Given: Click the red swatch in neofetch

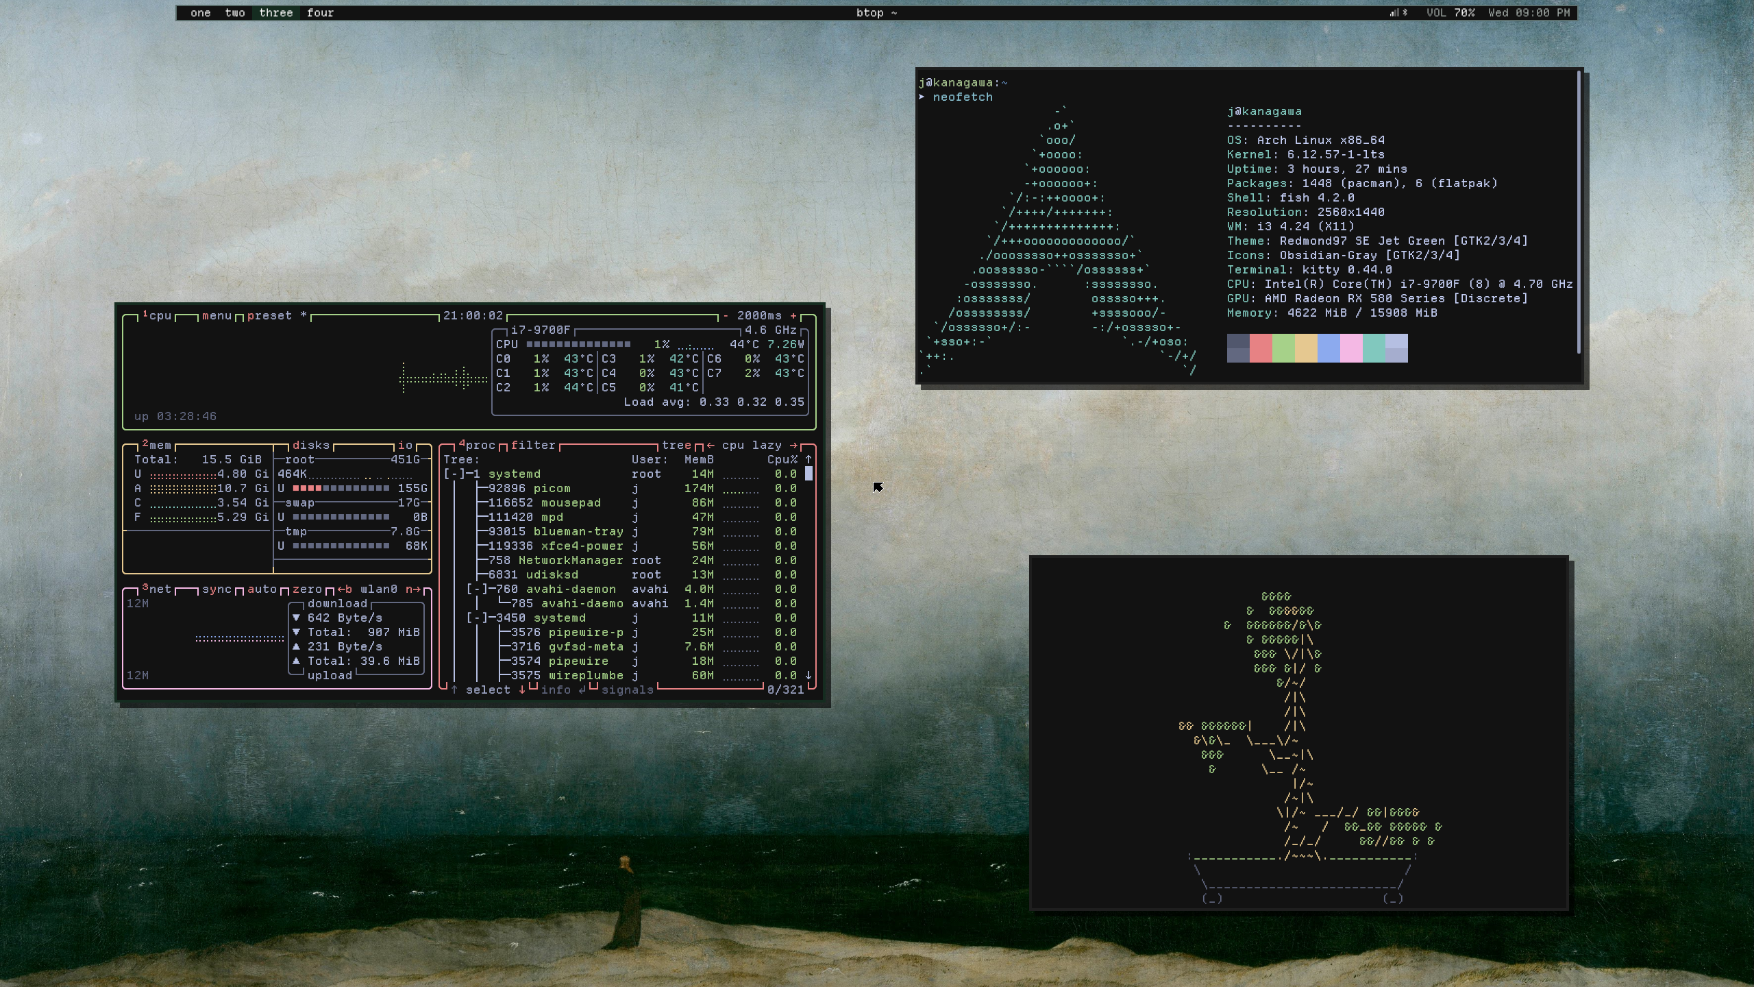Looking at the screenshot, I should (x=1261, y=348).
